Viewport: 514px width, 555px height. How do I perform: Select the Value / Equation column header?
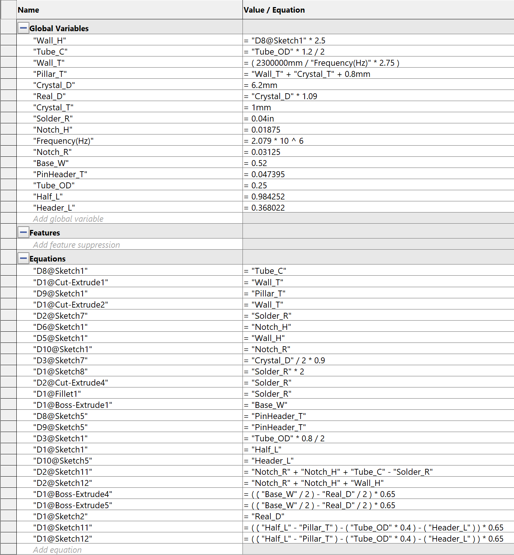coord(378,10)
